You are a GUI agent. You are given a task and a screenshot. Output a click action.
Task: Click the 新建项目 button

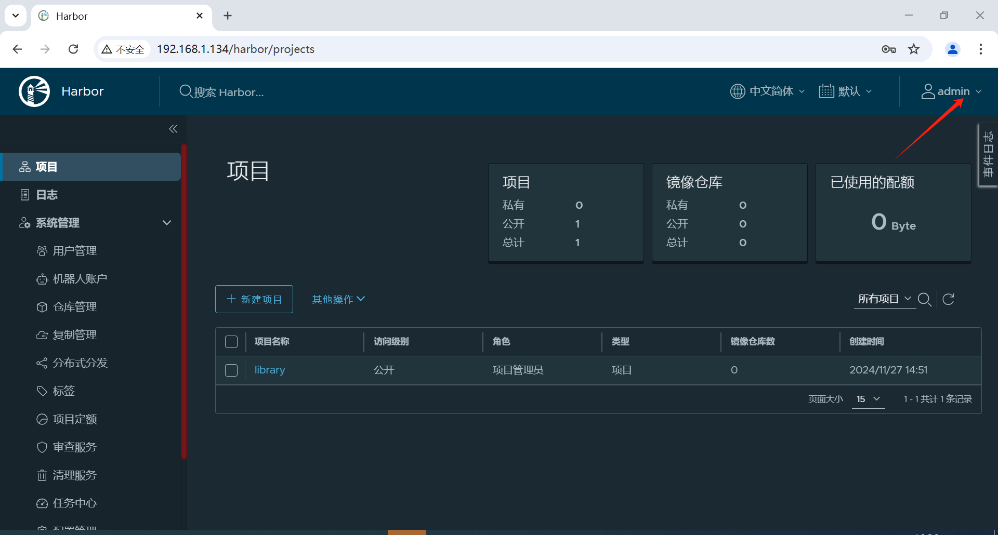click(x=254, y=299)
